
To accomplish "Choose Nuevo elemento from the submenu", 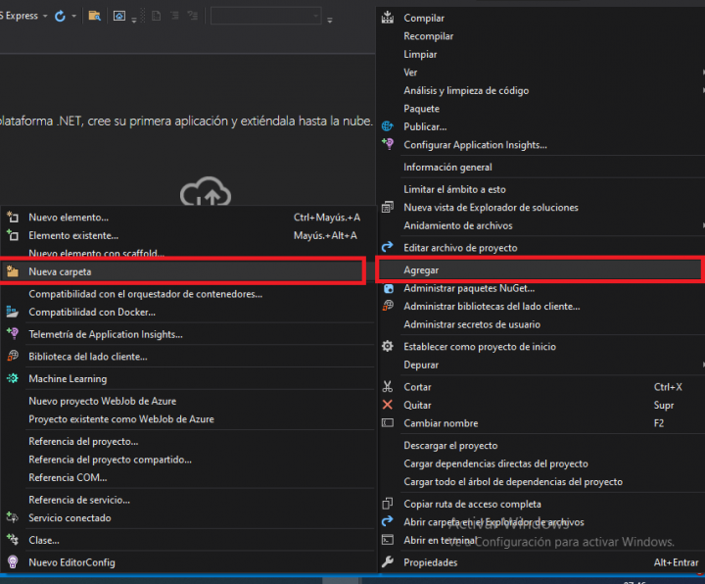I will [69, 218].
